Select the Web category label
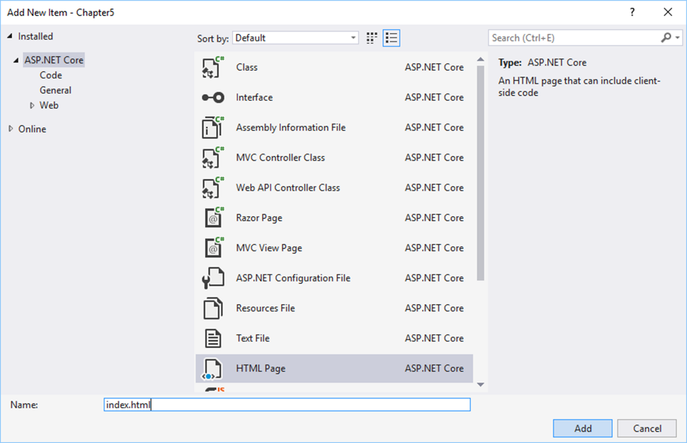The width and height of the screenshot is (687, 443). pos(49,105)
